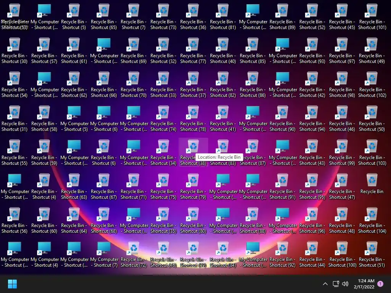Open the notification badge showing 1

pyautogui.click(x=380, y=284)
